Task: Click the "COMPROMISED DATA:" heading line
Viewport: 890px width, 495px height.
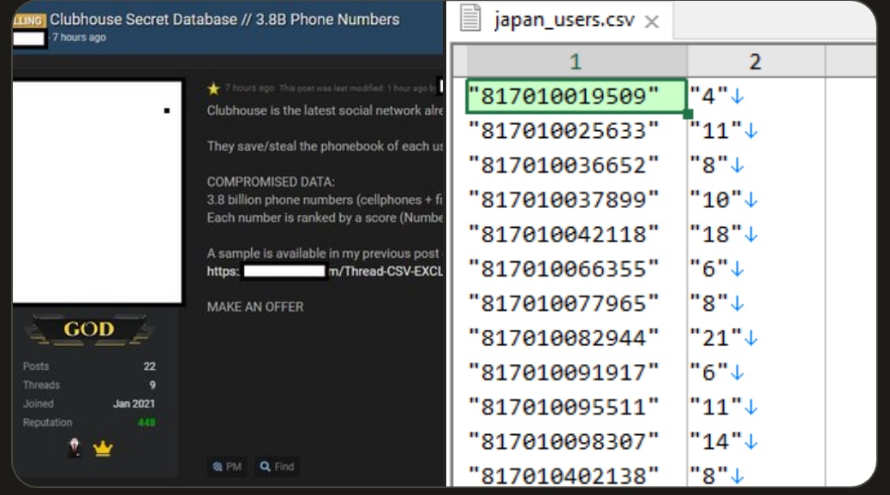Action: 271,182
